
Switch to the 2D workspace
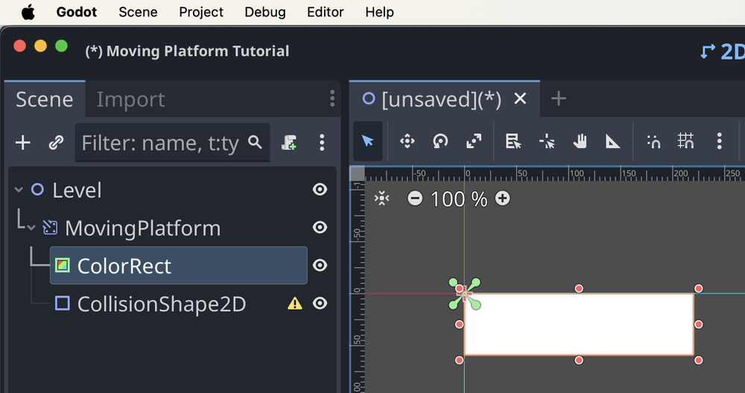pos(723,51)
